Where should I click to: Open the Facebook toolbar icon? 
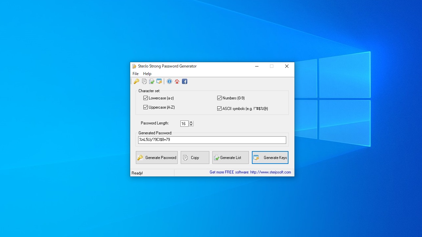[185, 81]
